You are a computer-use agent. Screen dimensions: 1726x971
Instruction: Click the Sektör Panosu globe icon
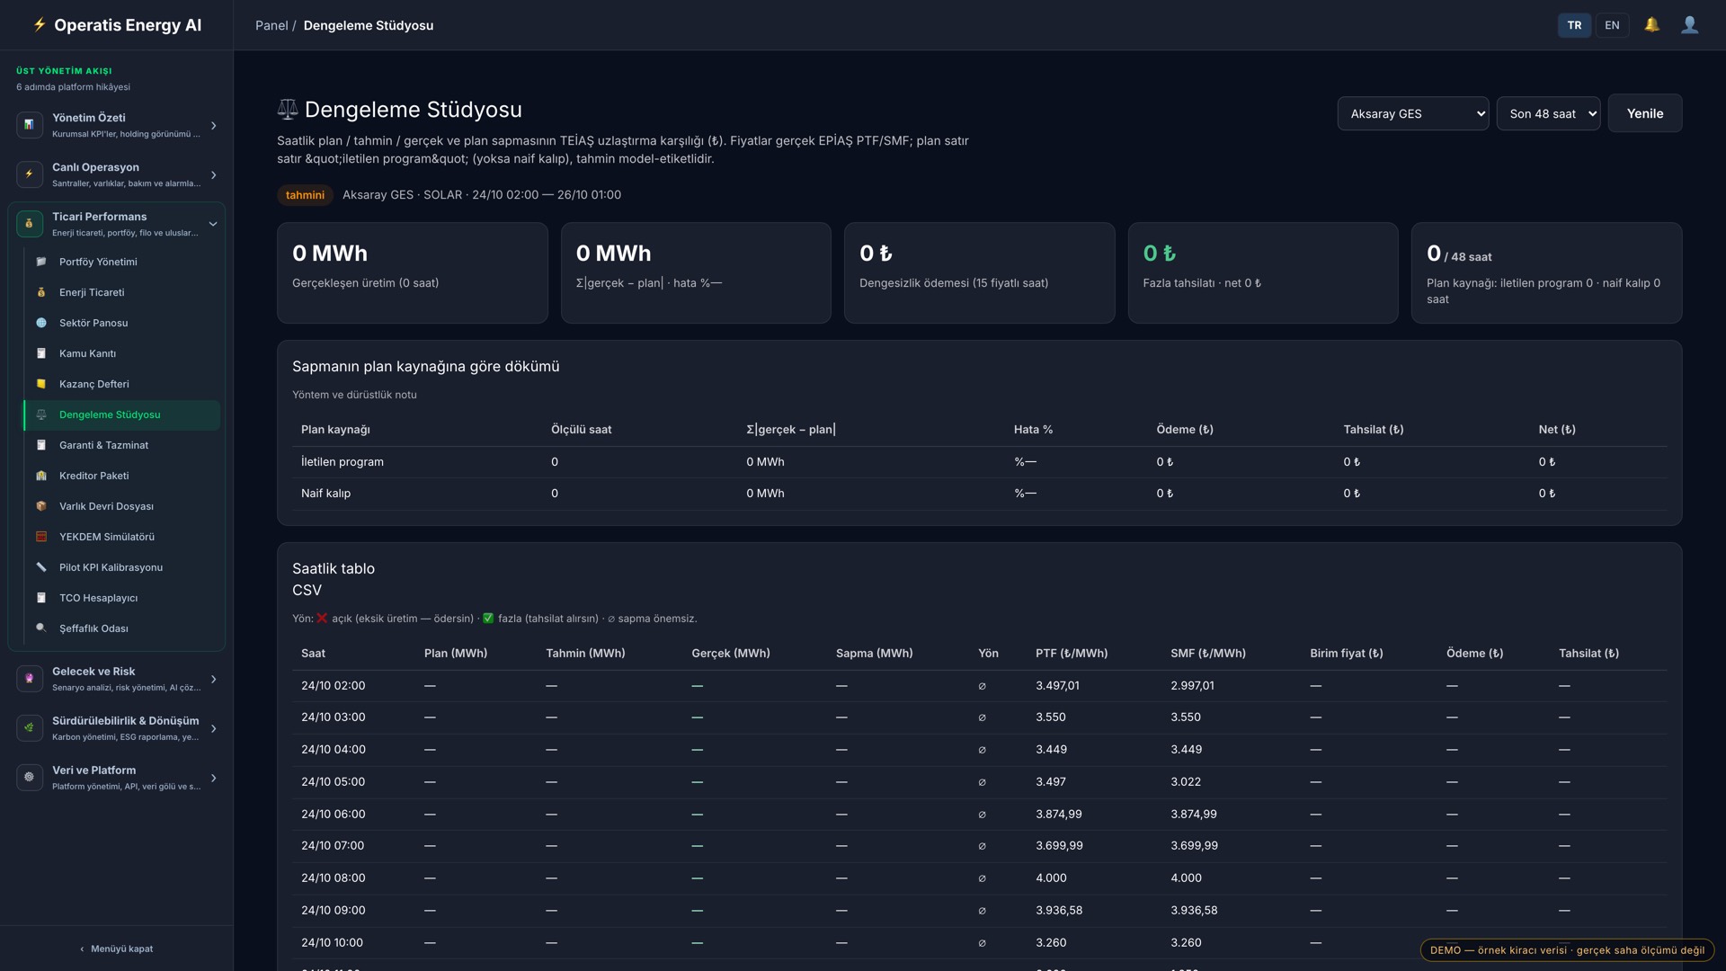(x=40, y=323)
